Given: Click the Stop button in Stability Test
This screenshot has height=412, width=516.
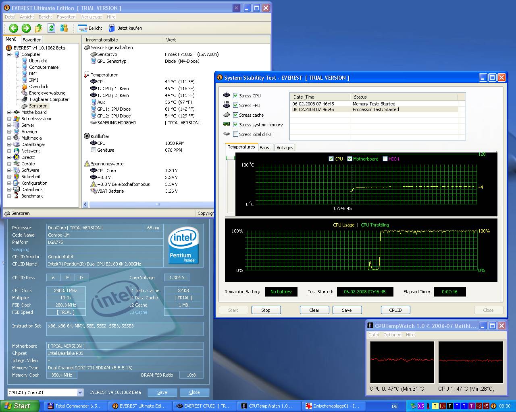Looking at the screenshot, I should pyautogui.click(x=266, y=310).
